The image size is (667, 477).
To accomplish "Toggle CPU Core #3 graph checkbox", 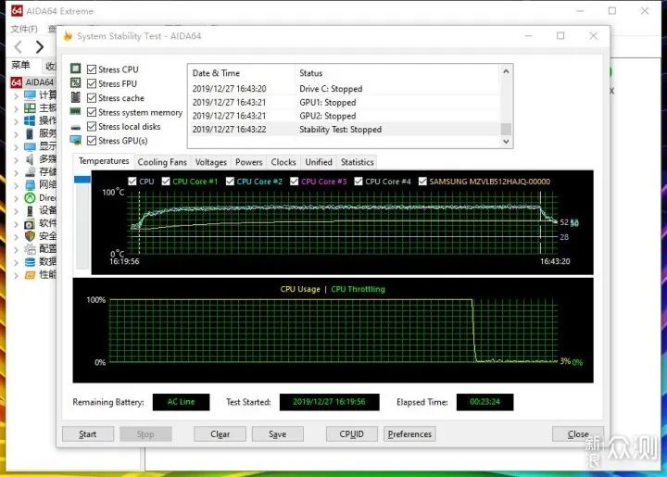I will (294, 182).
